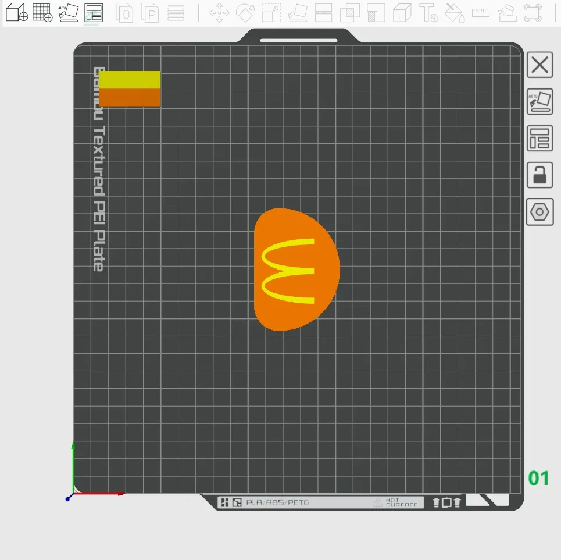Add a new plate with grid icon
The image size is (561, 560).
[42, 12]
